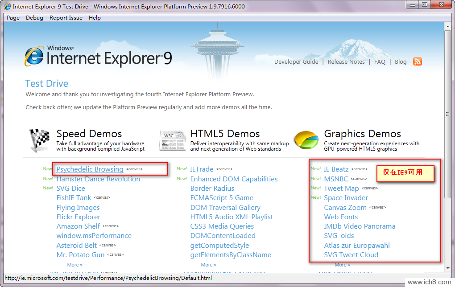
Task: Open the Report Issue menu
Action: (x=66, y=18)
